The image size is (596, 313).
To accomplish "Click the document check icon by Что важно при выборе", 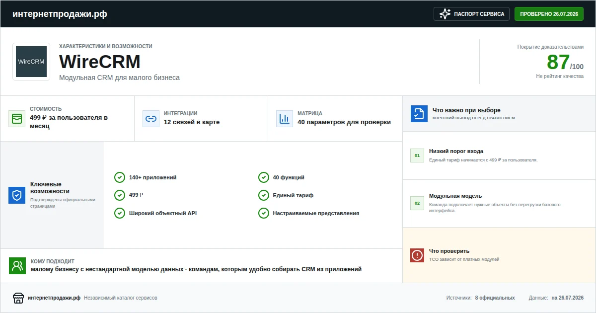I will (x=419, y=114).
